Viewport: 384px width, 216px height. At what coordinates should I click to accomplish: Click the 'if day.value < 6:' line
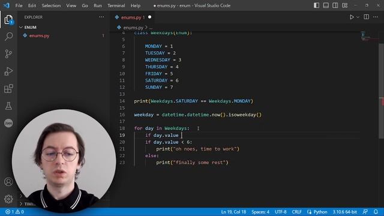click(x=169, y=142)
